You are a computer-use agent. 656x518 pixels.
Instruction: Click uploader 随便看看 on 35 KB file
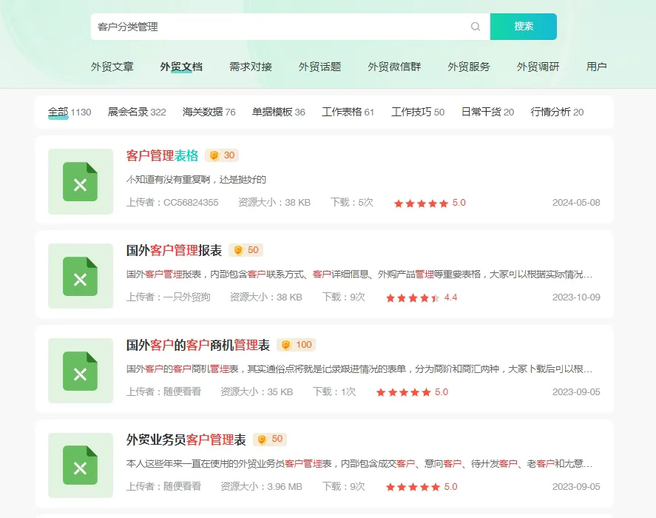pos(182,392)
